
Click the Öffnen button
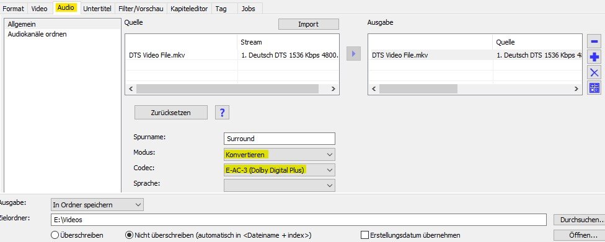point(579,235)
